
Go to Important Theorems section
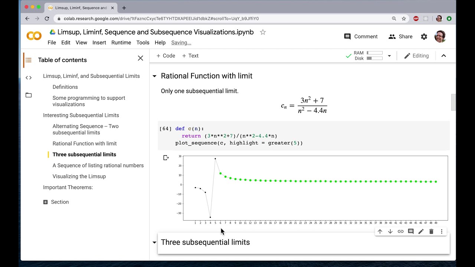pyautogui.click(x=68, y=188)
